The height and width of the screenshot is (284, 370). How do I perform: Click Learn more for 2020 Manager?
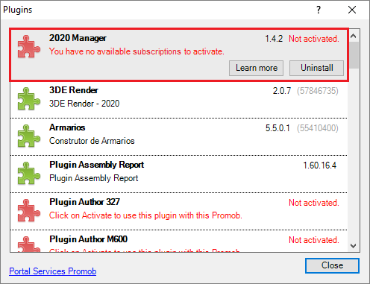point(256,68)
